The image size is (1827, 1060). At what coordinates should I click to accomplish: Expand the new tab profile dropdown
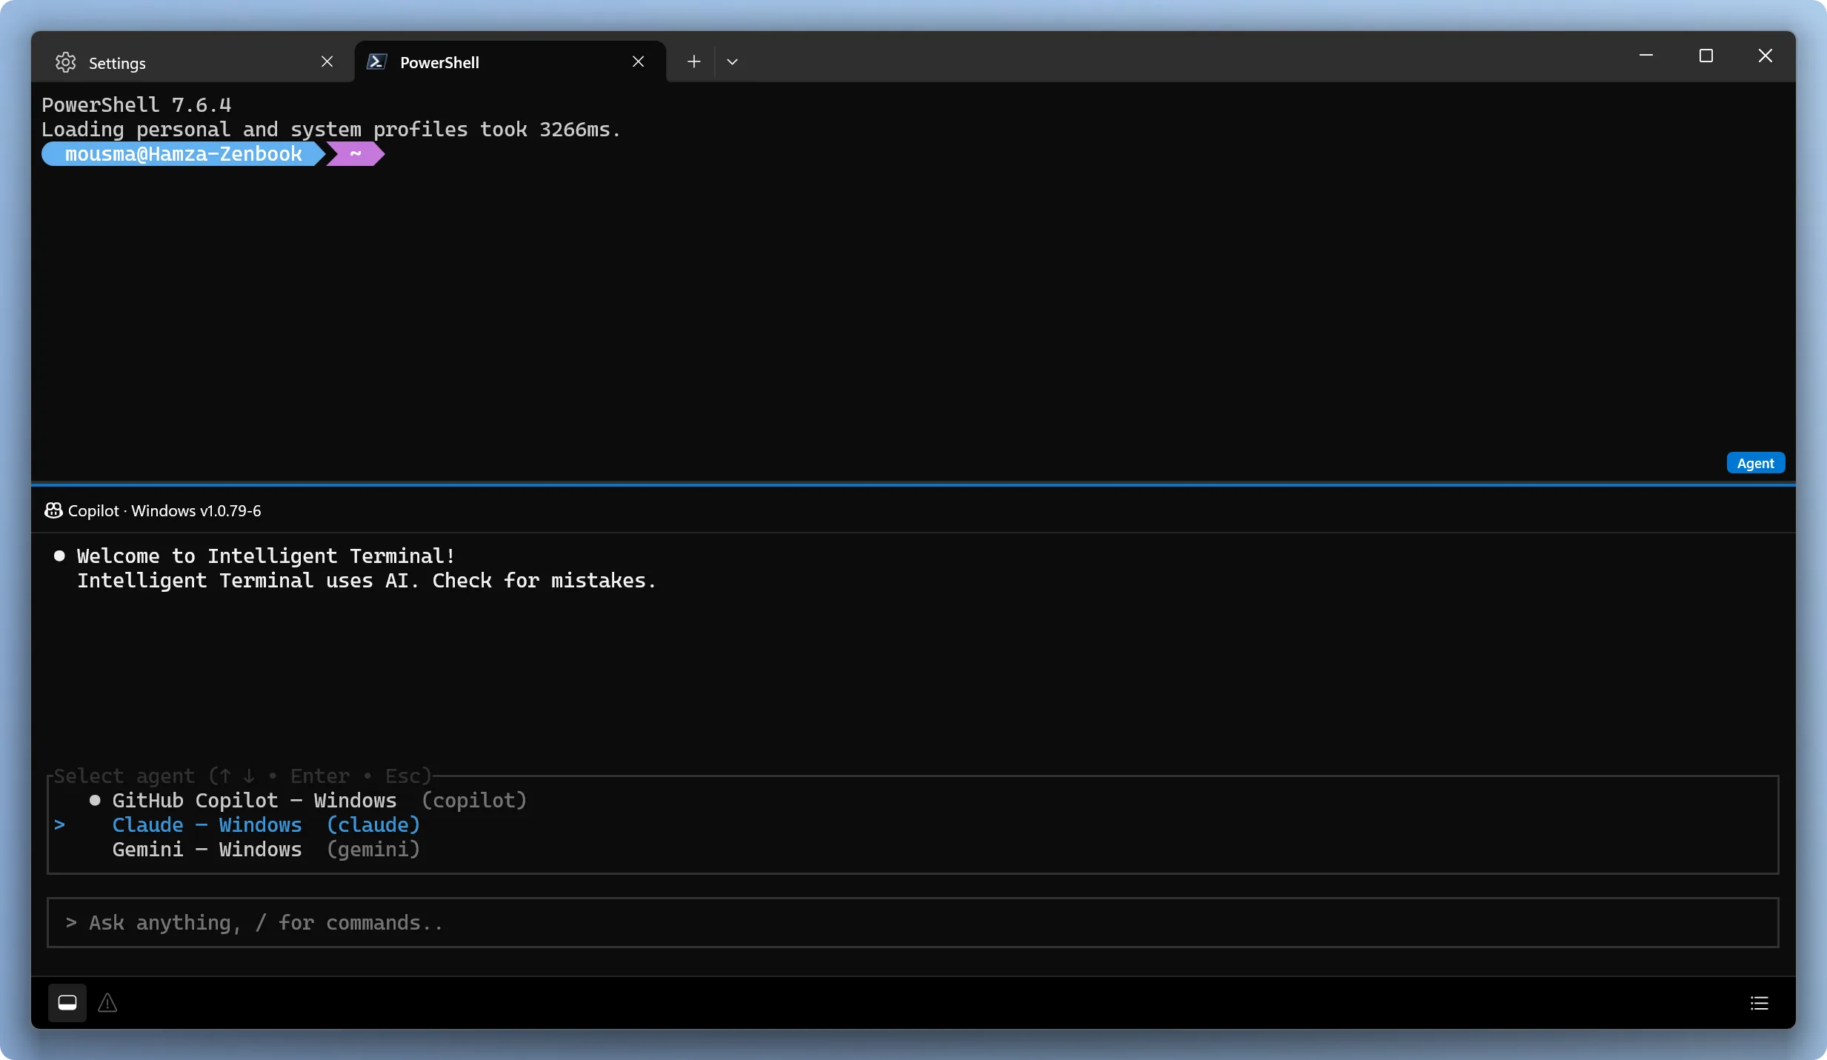click(x=732, y=61)
